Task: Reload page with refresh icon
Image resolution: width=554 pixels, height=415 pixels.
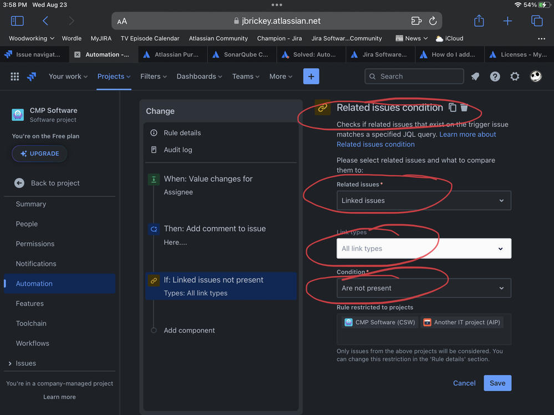Action: tap(433, 21)
